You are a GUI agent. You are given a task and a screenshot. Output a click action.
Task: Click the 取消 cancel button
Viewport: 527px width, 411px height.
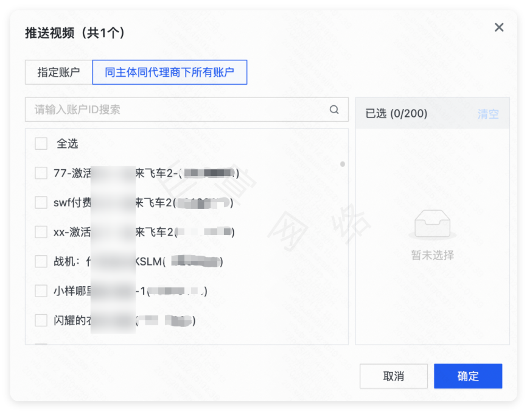pyautogui.click(x=393, y=376)
